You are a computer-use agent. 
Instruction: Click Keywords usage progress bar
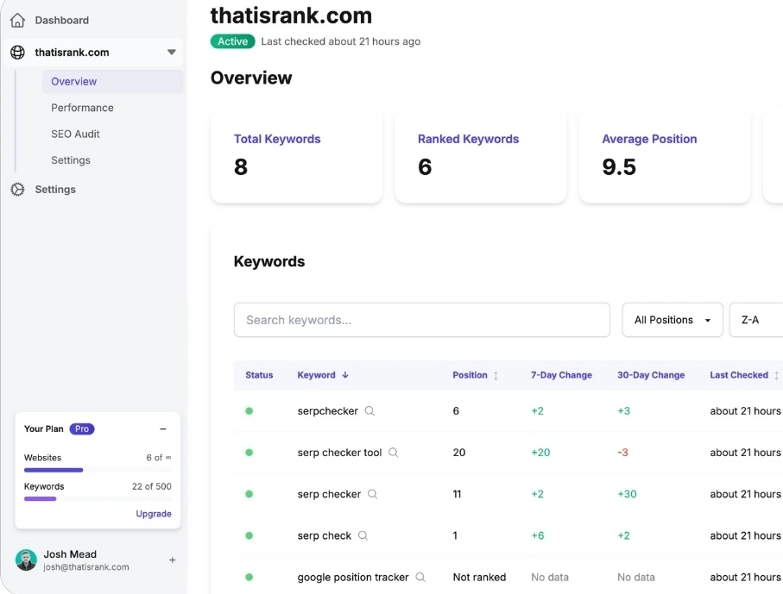98,499
